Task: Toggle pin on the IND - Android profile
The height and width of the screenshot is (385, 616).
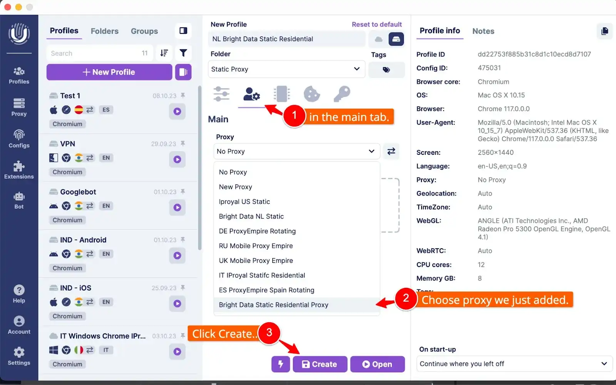Action: [x=183, y=239]
